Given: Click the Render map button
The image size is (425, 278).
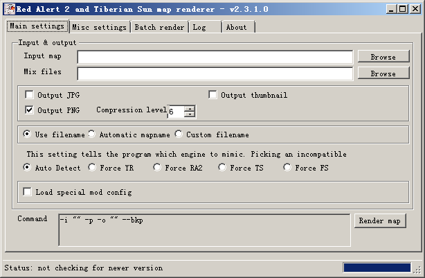Looking at the screenshot, I should click(380, 220).
